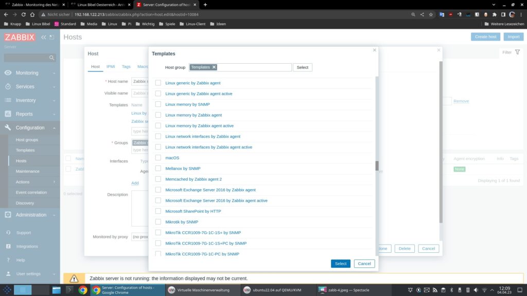Click the Support headset icon
The height and width of the screenshot is (296, 527).
(8, 233)
